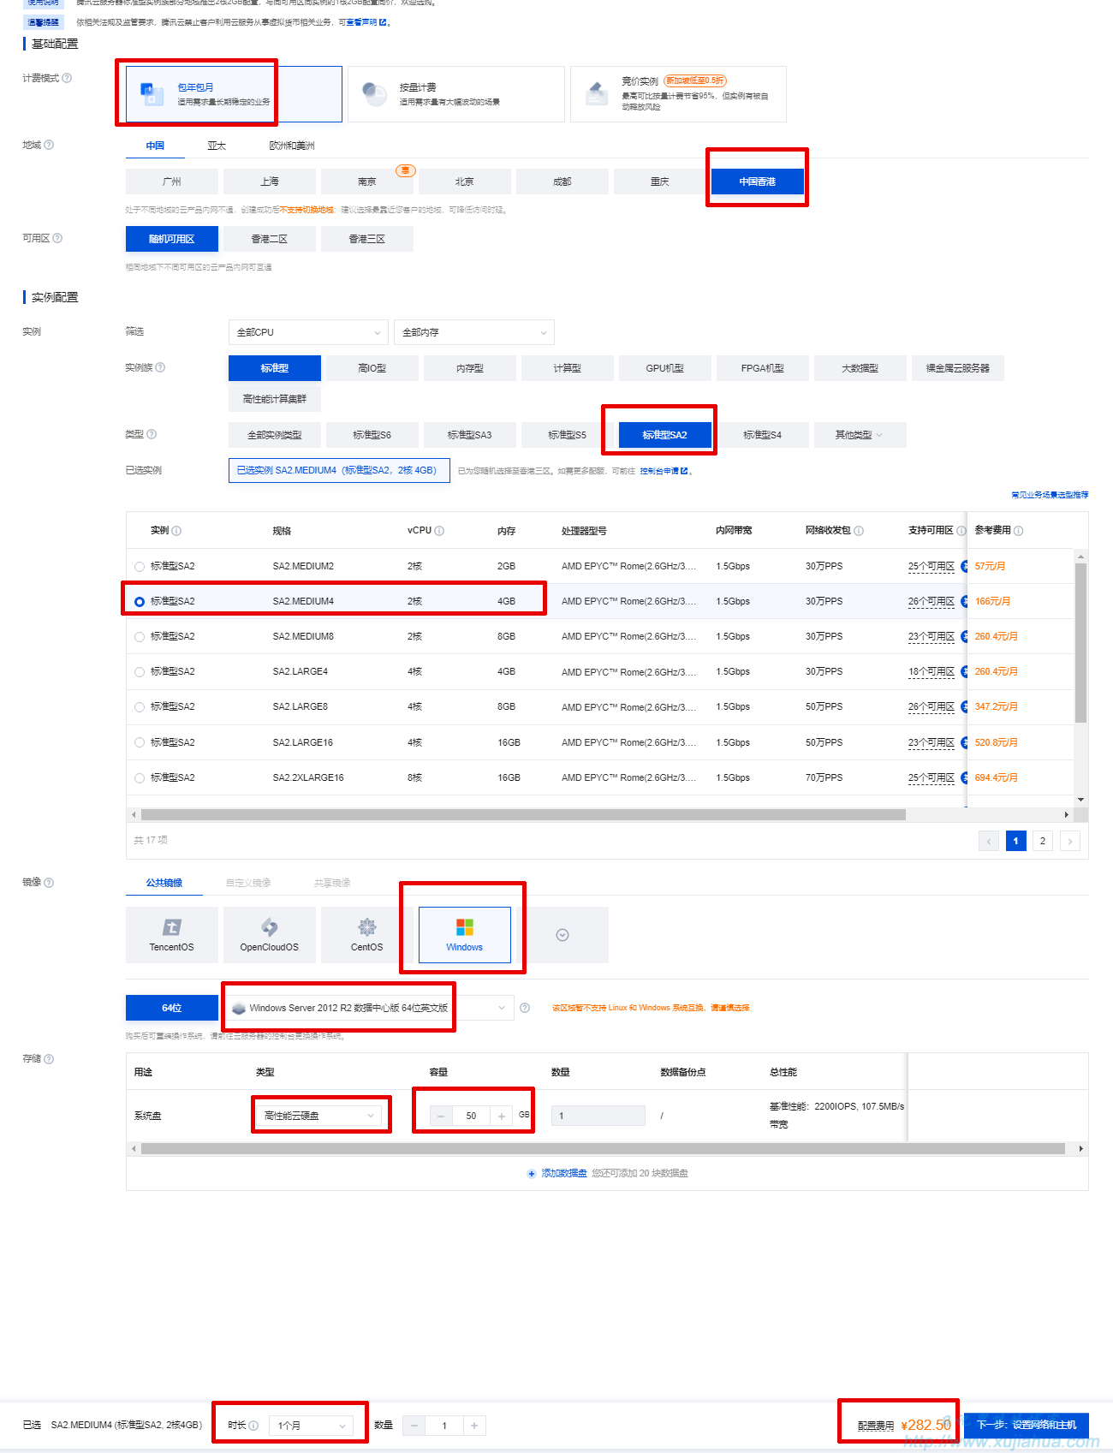The image size is (1113, 1453).
Task: Open the help icon next to 存储
Action: [49, 1059]
